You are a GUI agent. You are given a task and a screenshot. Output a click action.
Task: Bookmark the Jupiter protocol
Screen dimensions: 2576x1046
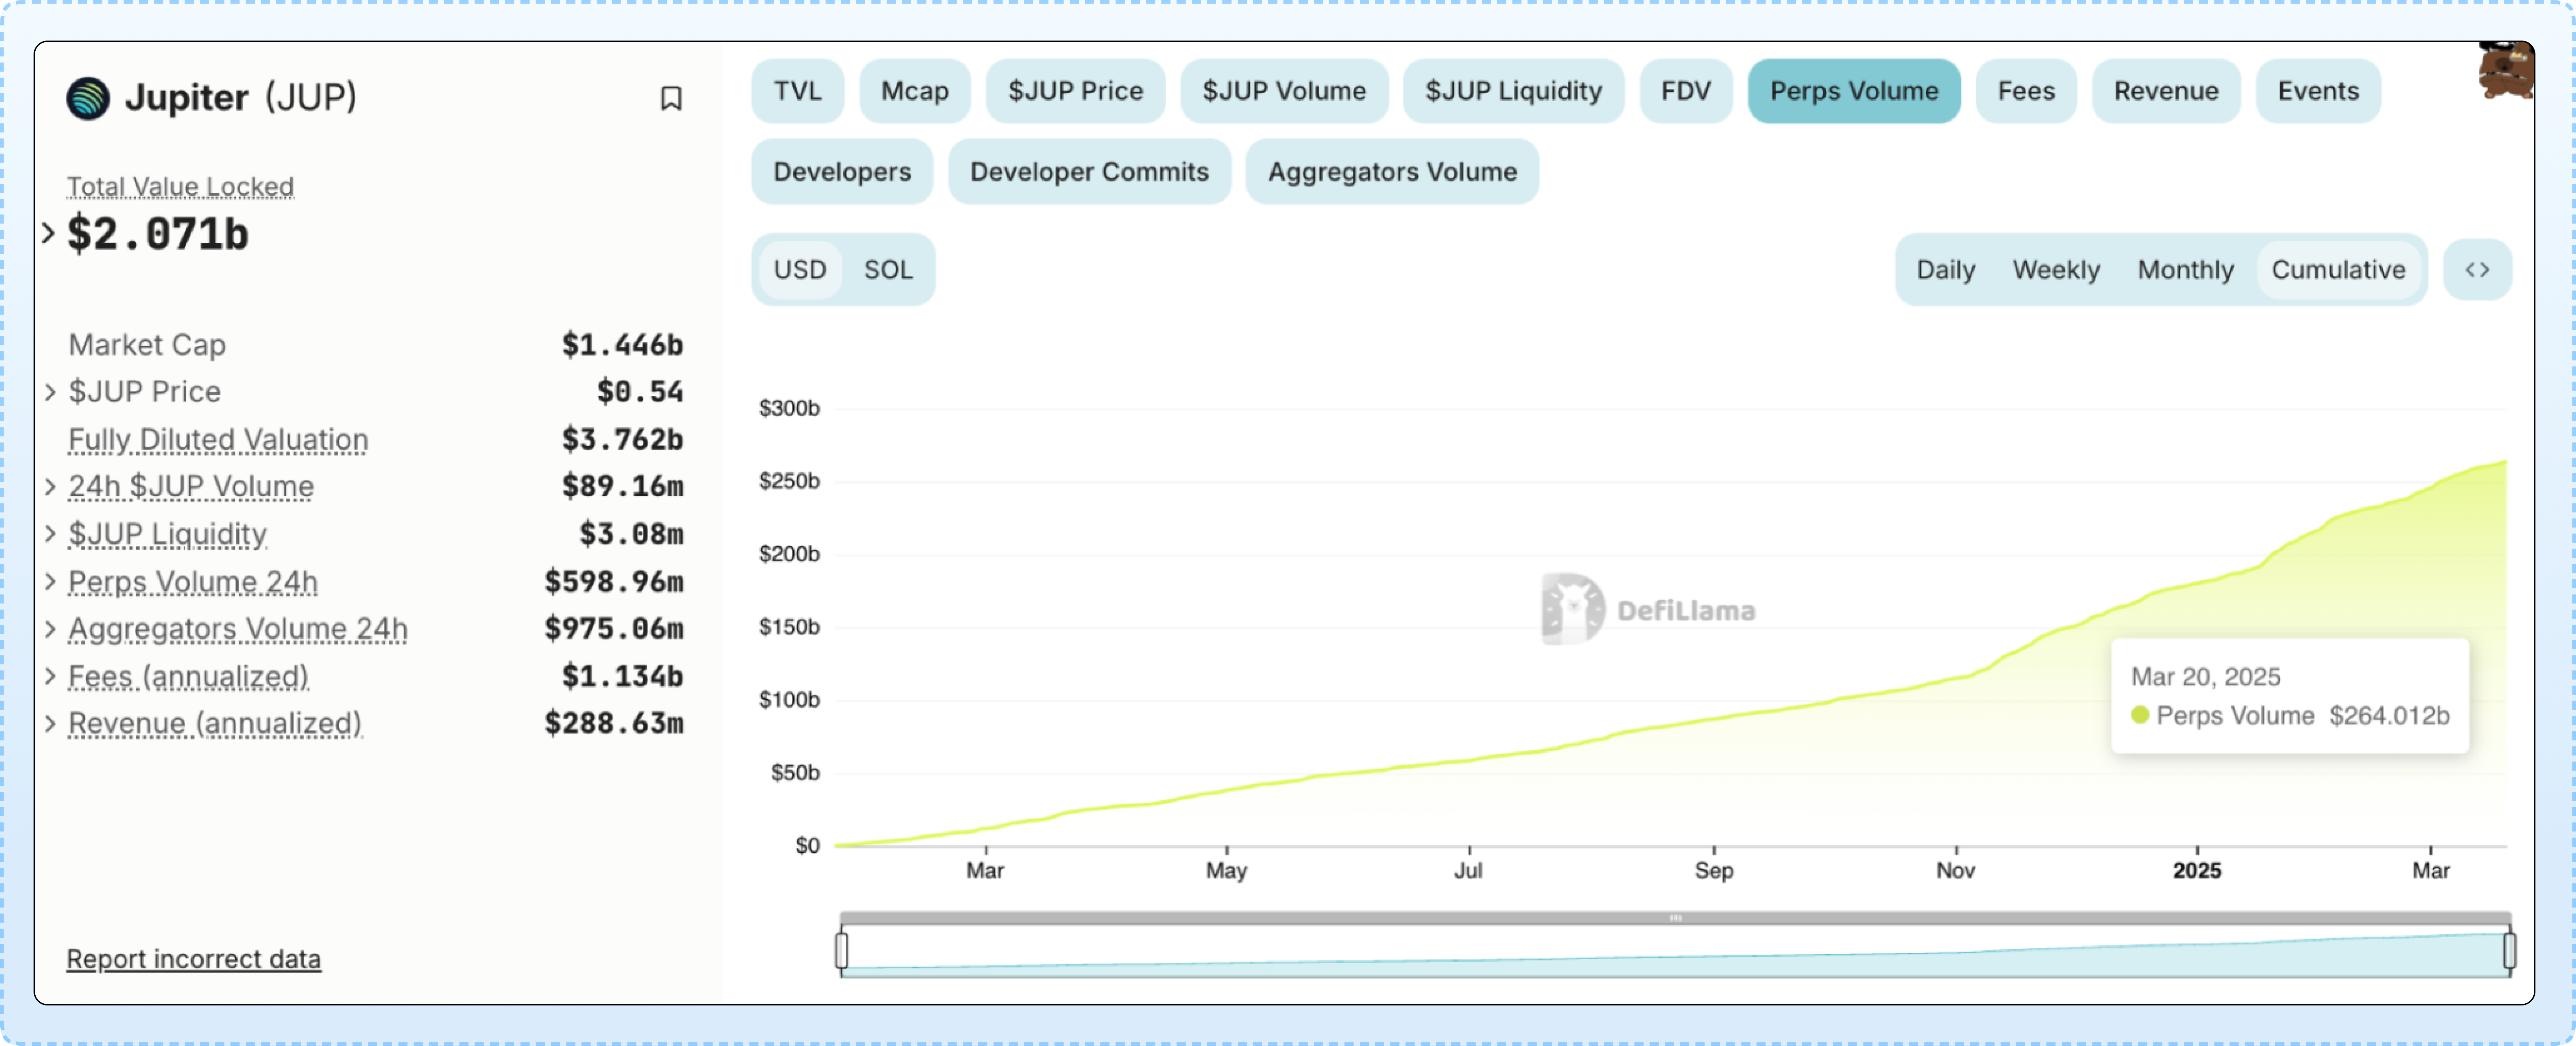(671, 98)
